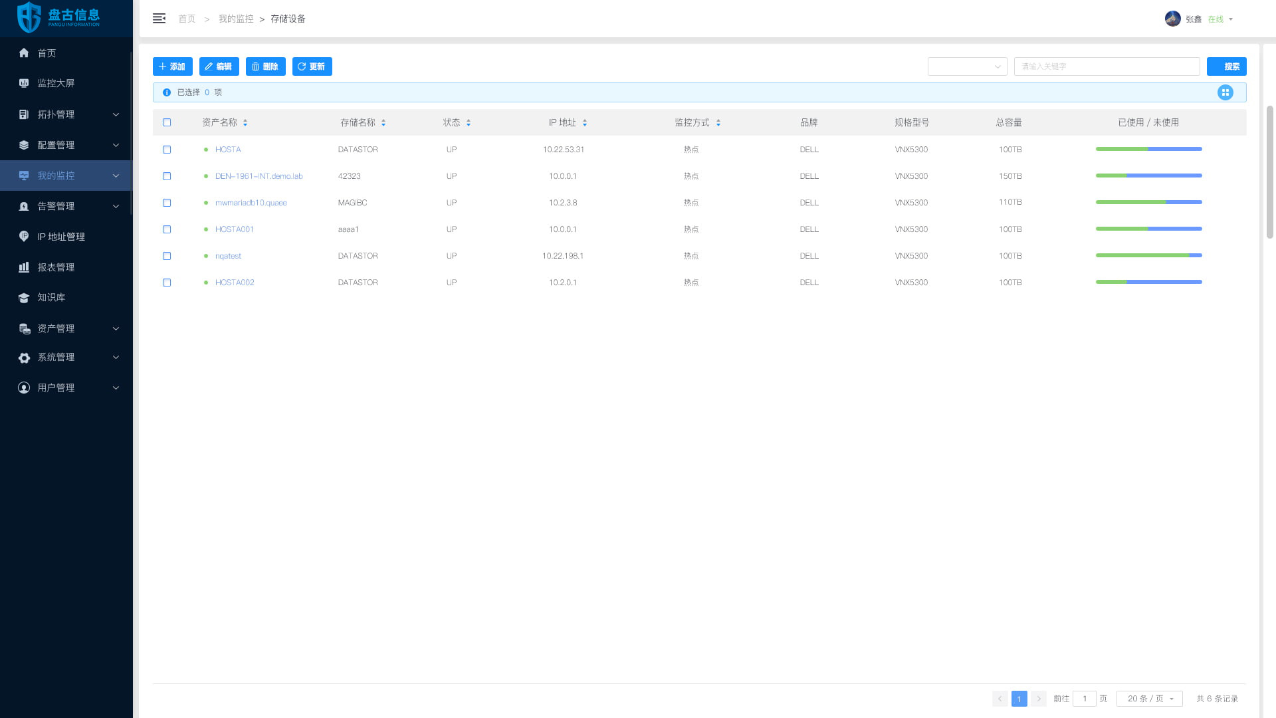Click the 添加 button
Screen dimensions: 1276x718
coord(172,66)
